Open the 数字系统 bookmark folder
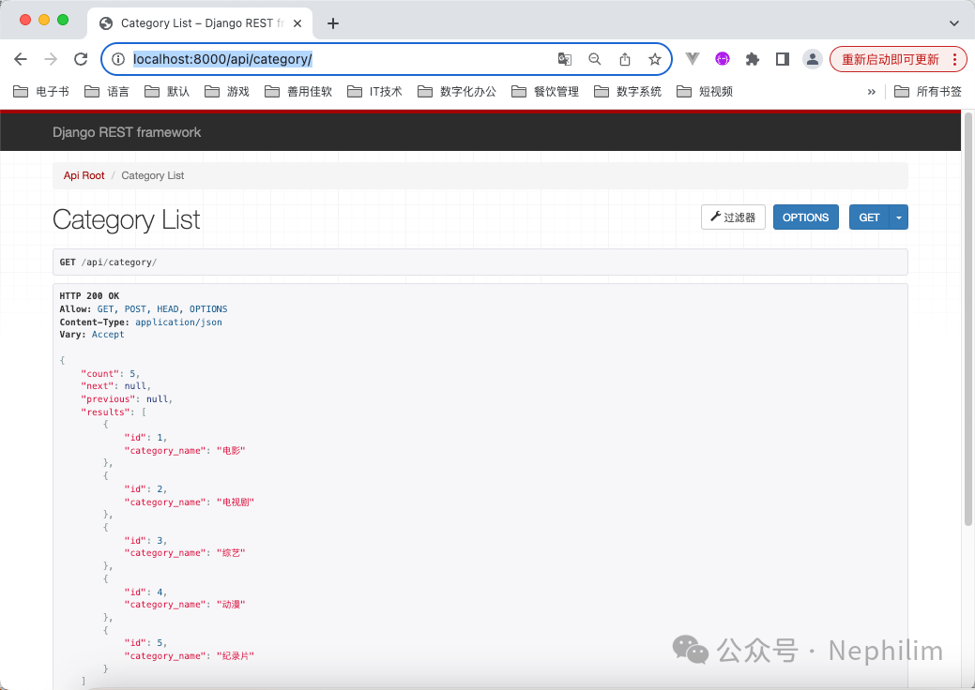The height and width of the screenshot is (690, 975). tap(628, 92)
